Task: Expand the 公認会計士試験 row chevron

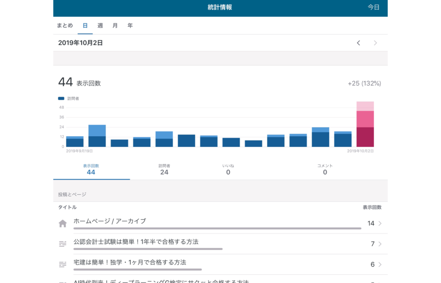Action: 379,244
